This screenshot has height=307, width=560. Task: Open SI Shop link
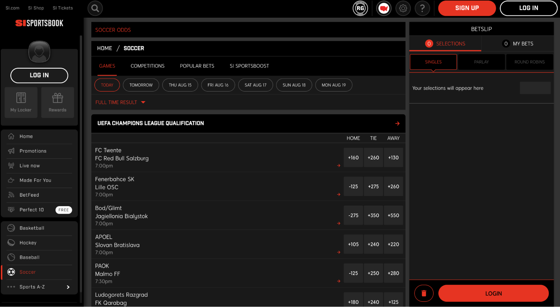click(x=36, y=8)
